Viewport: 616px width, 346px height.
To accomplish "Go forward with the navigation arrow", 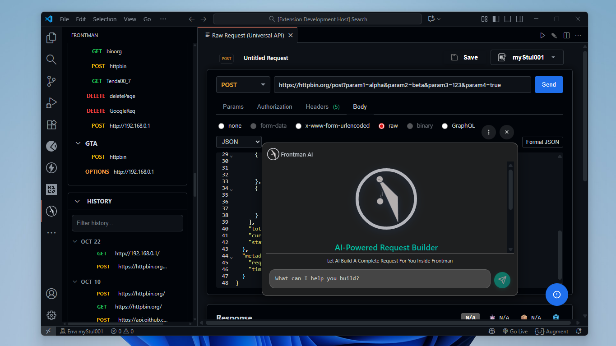I will pos(204,19).
